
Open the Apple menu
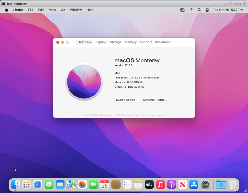coord(6,10)
